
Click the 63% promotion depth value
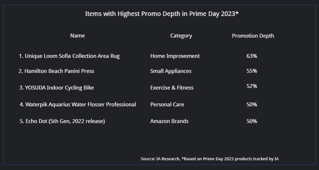coord(252,56)
